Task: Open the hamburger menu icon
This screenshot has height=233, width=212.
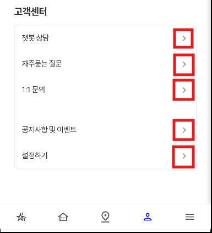Action: click(190, 217)
